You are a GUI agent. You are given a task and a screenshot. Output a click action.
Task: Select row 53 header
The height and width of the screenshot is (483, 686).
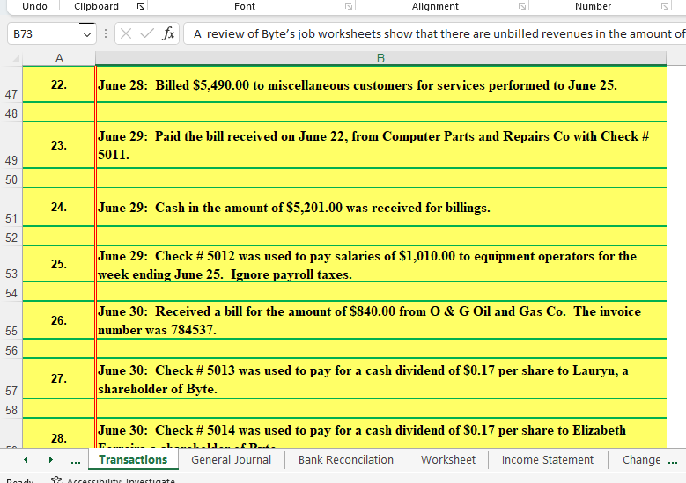point(11,264)
